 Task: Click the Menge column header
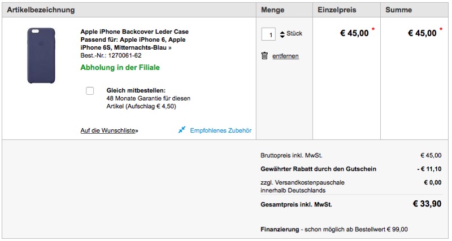pos(273,10)
